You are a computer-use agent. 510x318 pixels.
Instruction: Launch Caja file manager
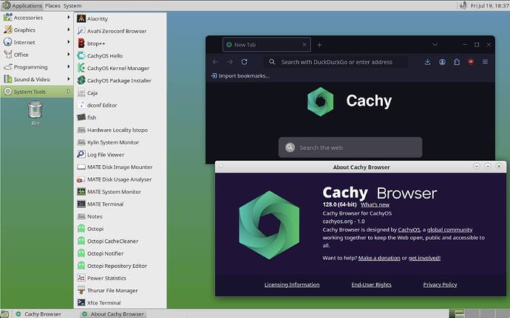120,93
